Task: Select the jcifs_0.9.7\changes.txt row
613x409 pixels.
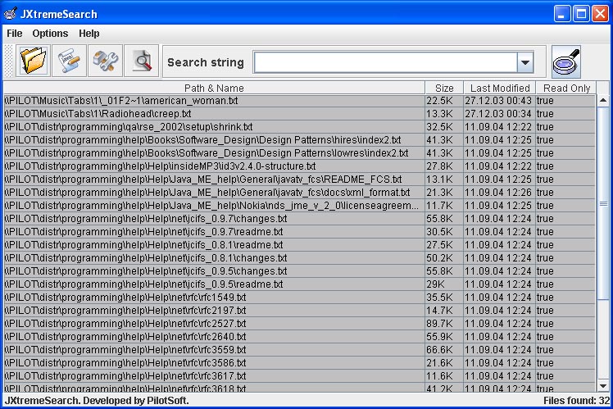Action: click(299, 219)
